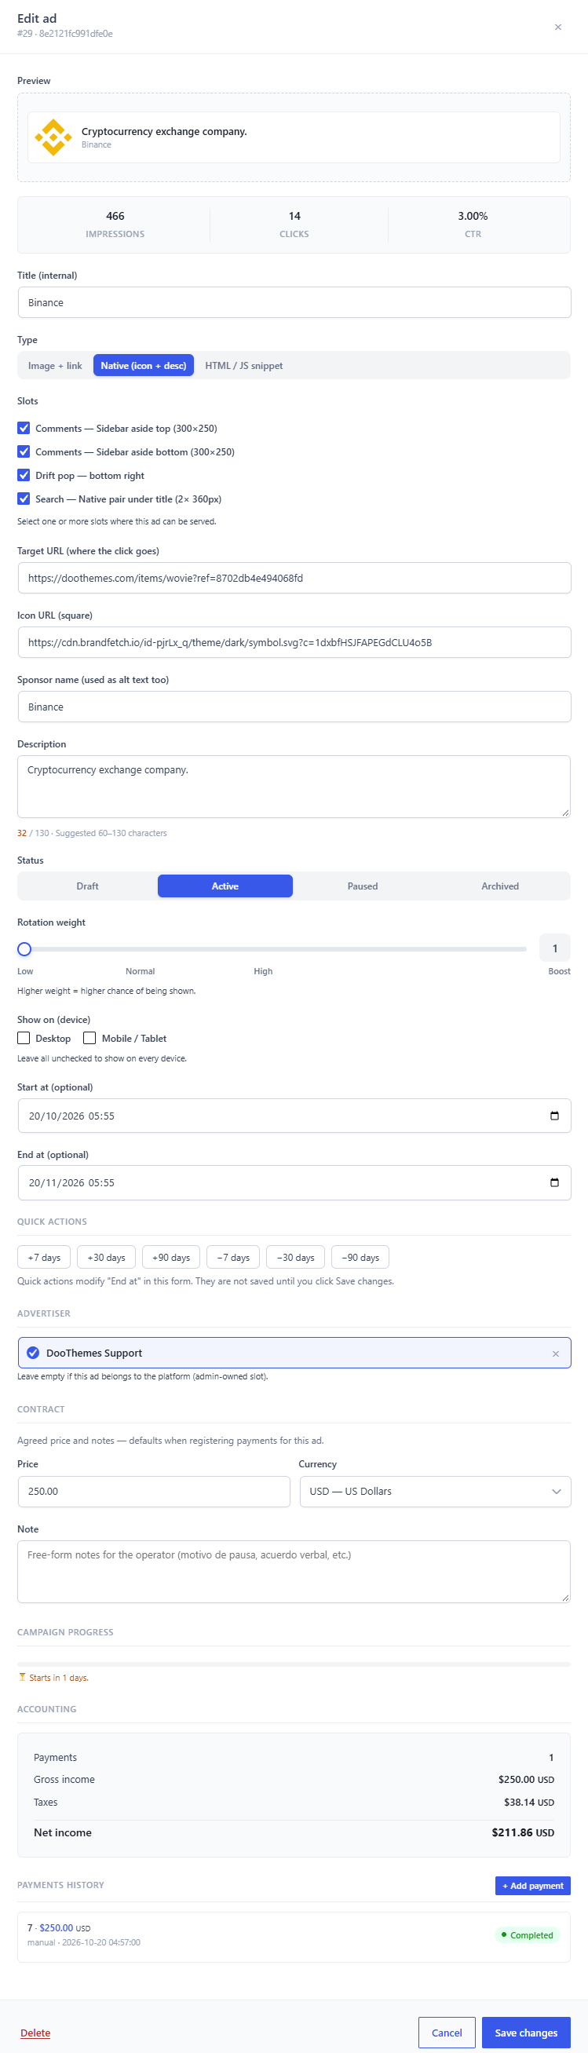Image resolution: width=588 pixels, height=2053 pixels.
Task: Click the Gross income $250.00 USD value
Action: [x=526, y=1779]
